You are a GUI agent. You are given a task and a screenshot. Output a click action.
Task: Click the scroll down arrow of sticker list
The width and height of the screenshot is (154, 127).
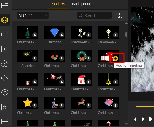pyautogui.click(x=126, y=124)
